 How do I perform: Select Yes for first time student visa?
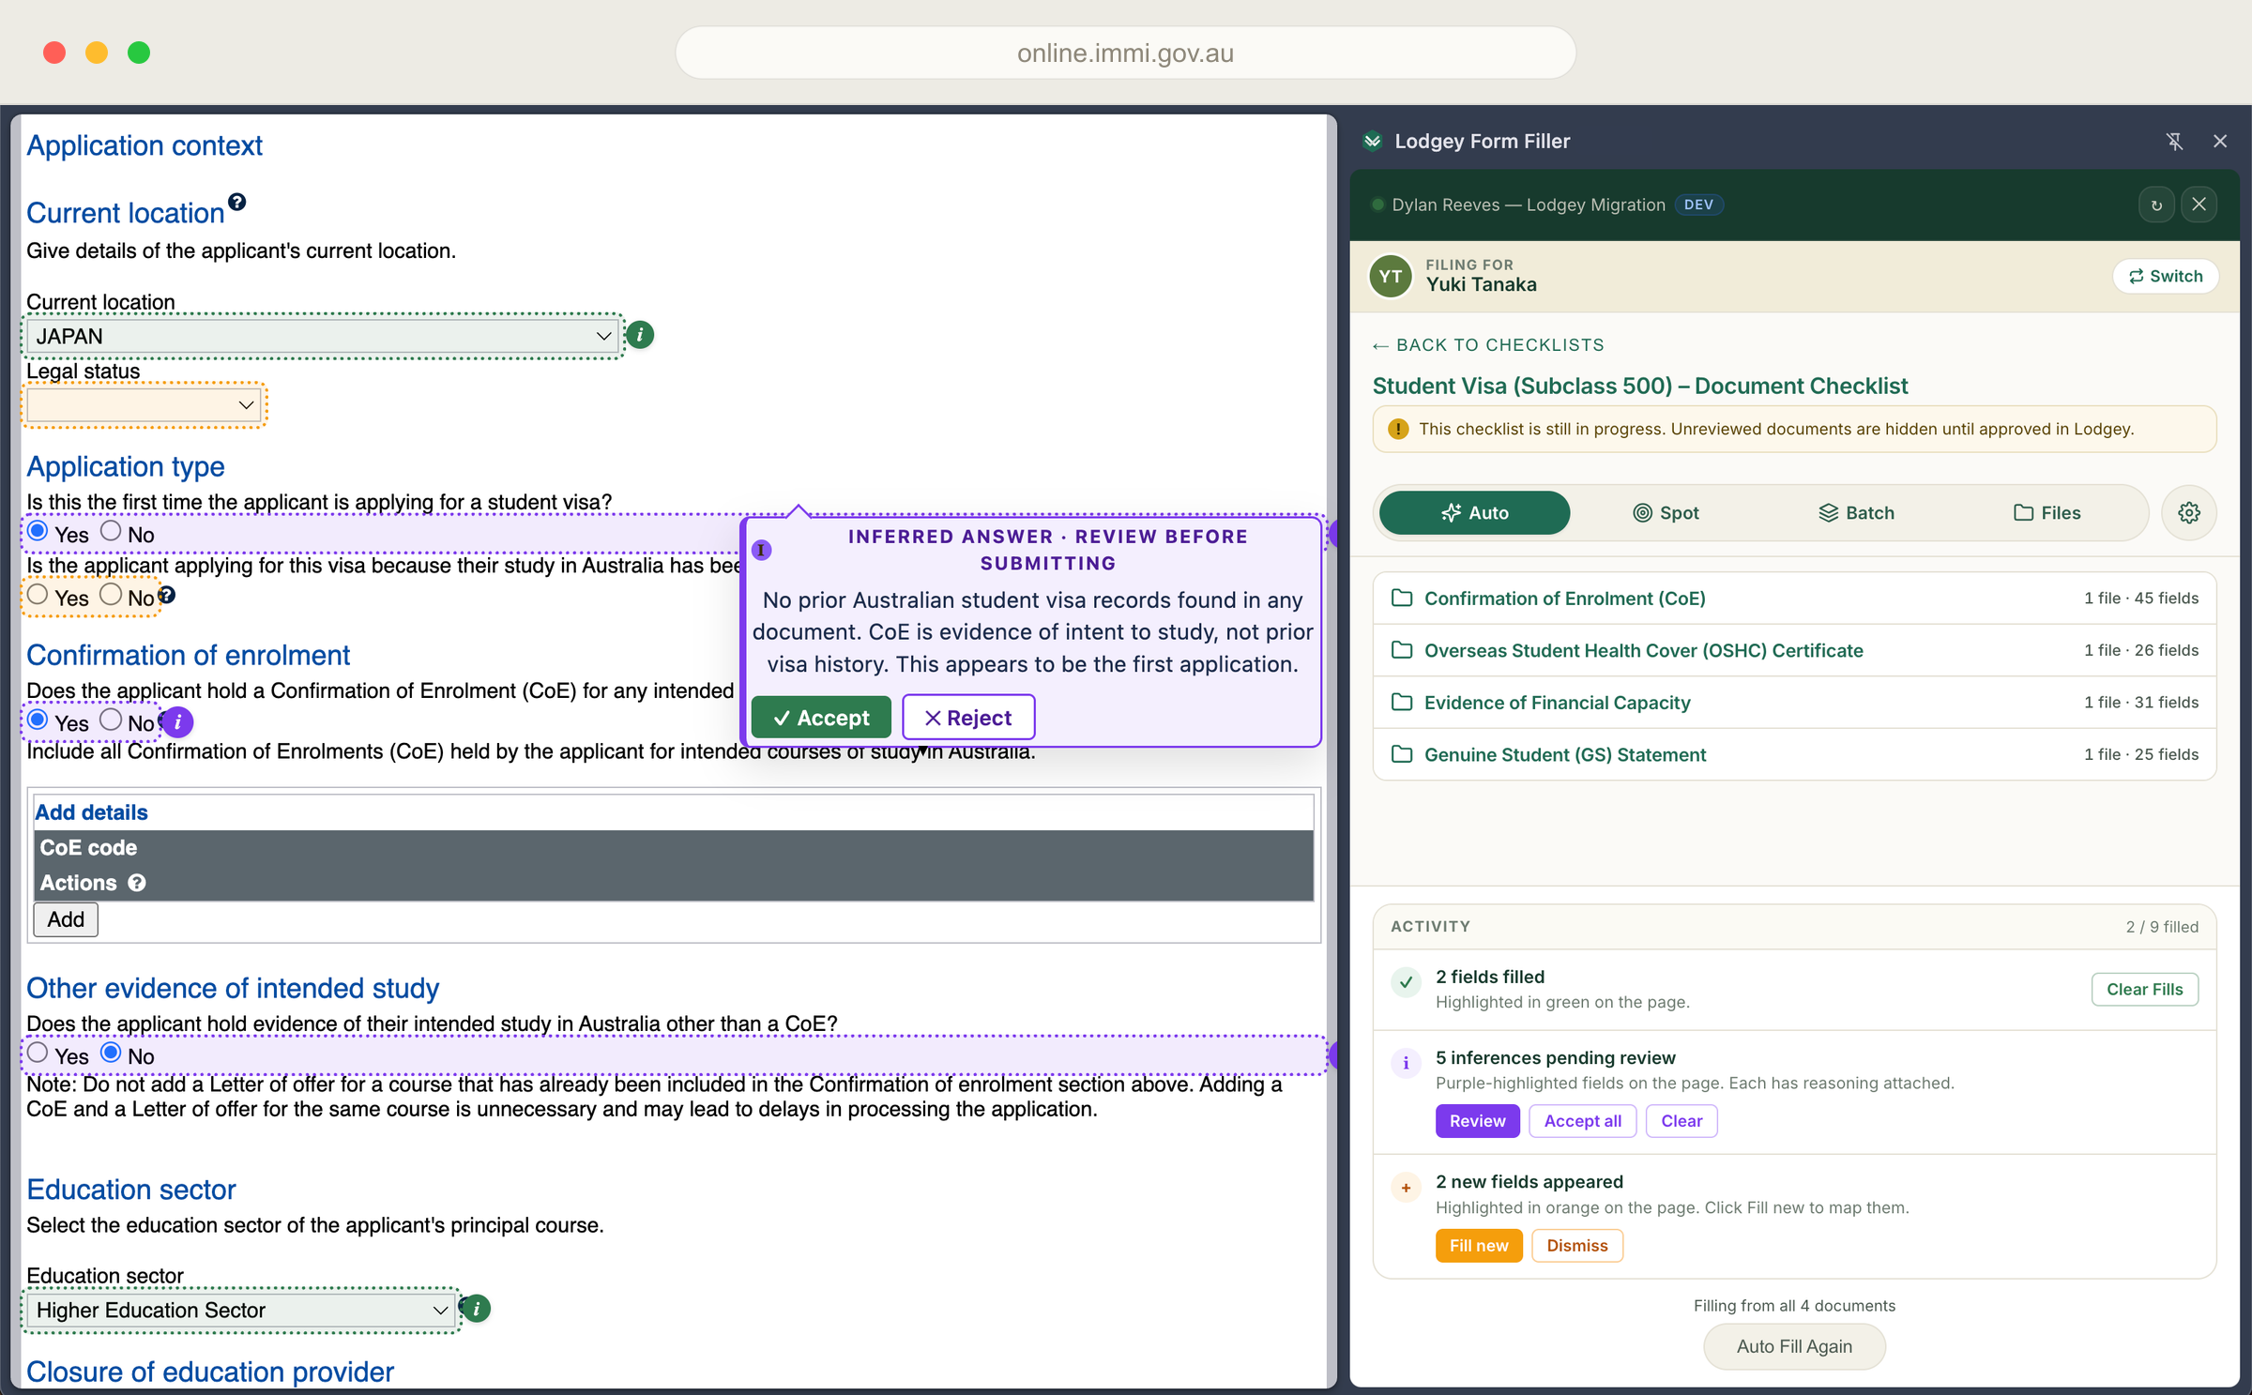coord(38,531)
